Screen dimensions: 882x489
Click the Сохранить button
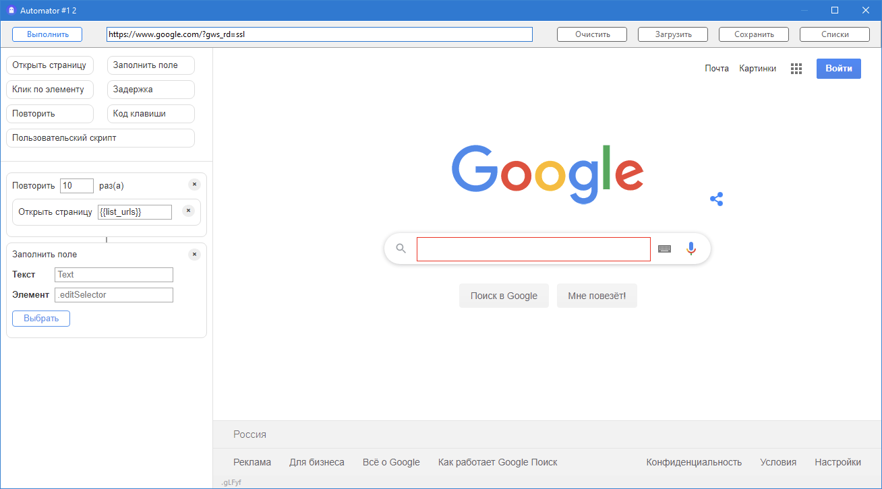coord(754,34)
